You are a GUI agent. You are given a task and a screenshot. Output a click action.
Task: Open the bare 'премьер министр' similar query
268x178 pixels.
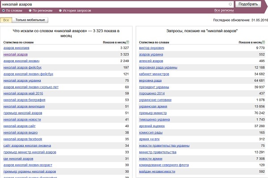153,113
